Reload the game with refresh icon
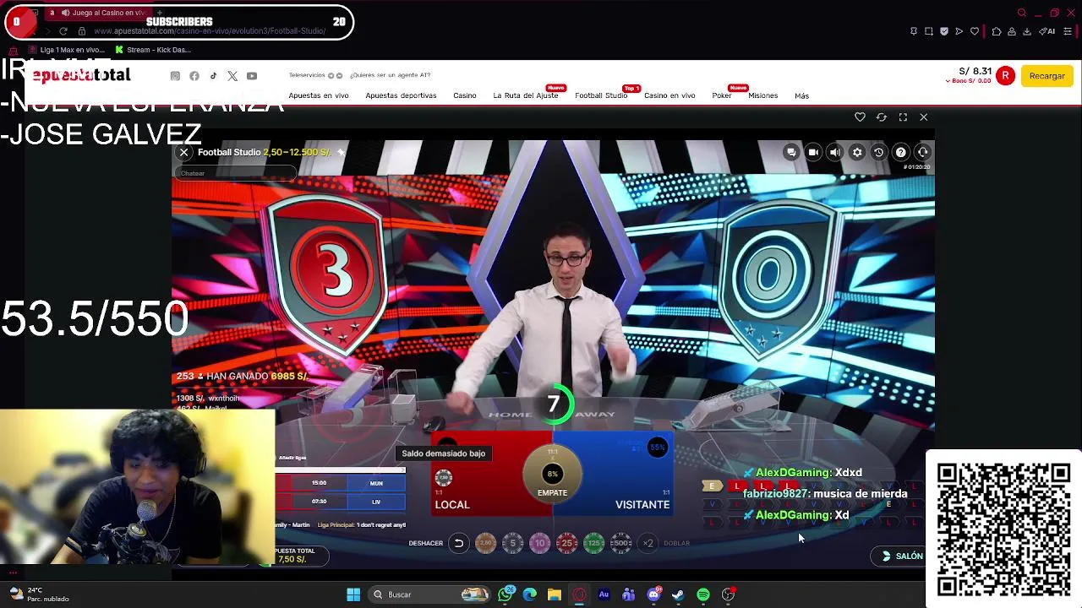The width and height of the screenshot is (1082, 608). [x=882, y=117]
